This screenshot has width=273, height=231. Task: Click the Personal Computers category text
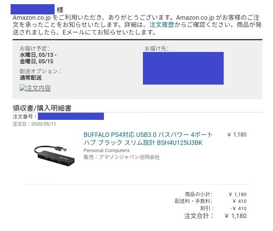pyautogui.click(x=107, y=150)
